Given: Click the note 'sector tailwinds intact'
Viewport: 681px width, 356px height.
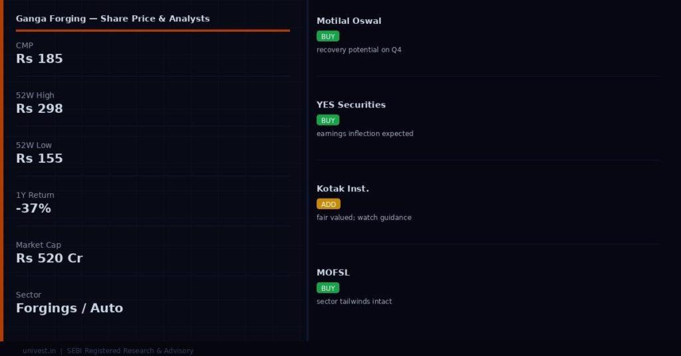Looking at the screenshot, I should pos(354,302).
